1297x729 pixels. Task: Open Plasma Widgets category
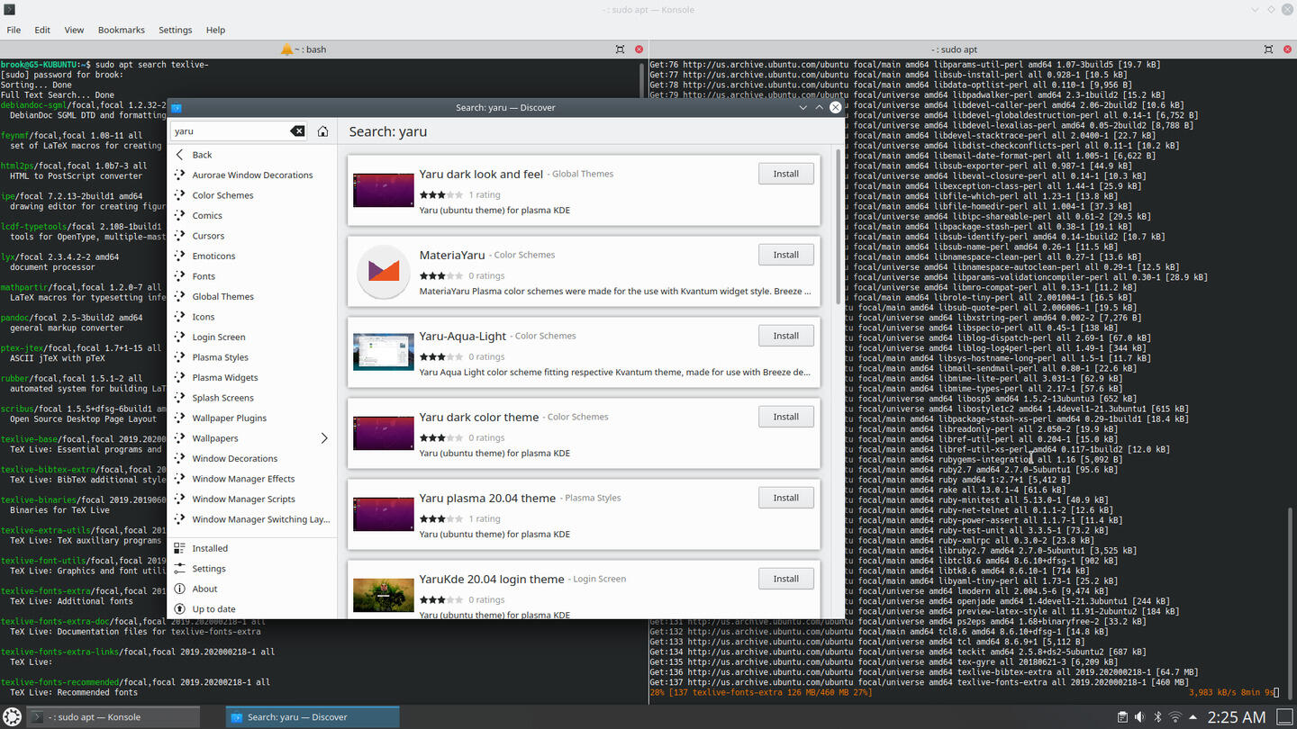(252, 377)
